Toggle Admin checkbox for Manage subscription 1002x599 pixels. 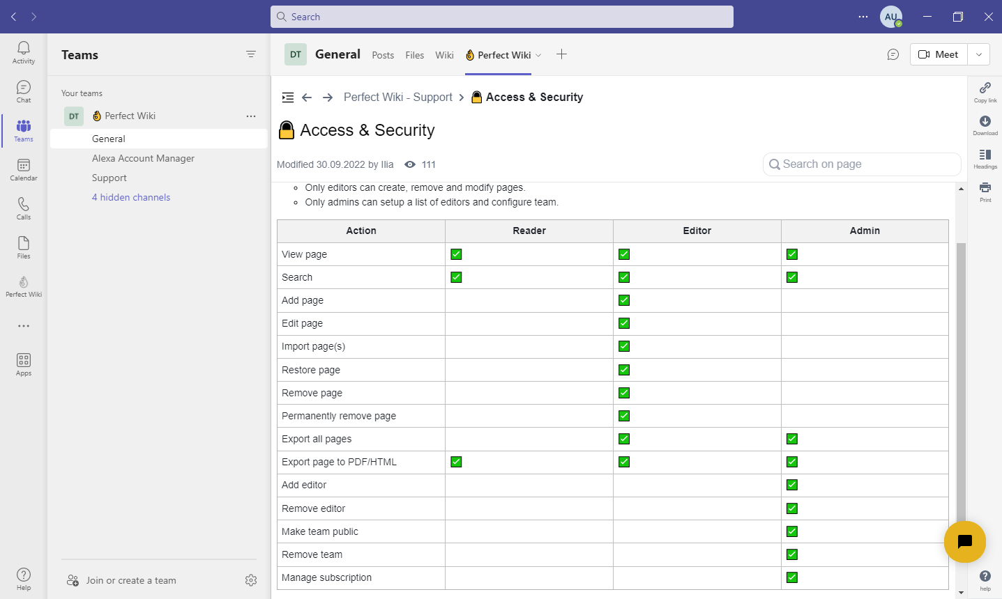click(x=791, y=577)
